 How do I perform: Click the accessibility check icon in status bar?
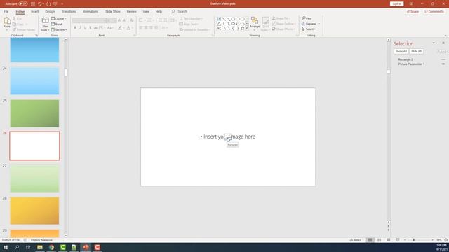tap(25, 240)
